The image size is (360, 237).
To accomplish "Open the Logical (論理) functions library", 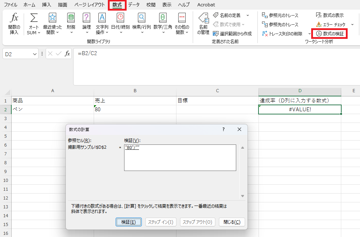I will (87, 24).
